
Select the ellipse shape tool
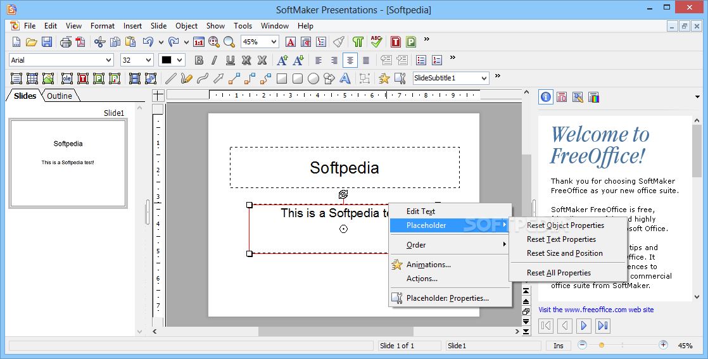313,78
